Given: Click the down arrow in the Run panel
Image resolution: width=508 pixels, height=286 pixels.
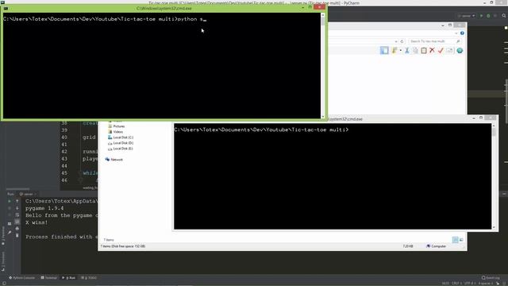Looking at the screenshot, I should click(17, 208).
